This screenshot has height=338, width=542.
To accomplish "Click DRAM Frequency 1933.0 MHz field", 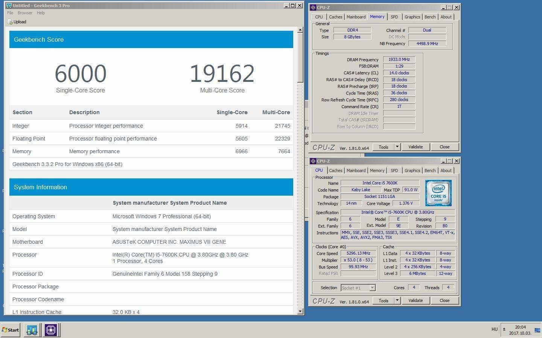I will pos(399,59).
